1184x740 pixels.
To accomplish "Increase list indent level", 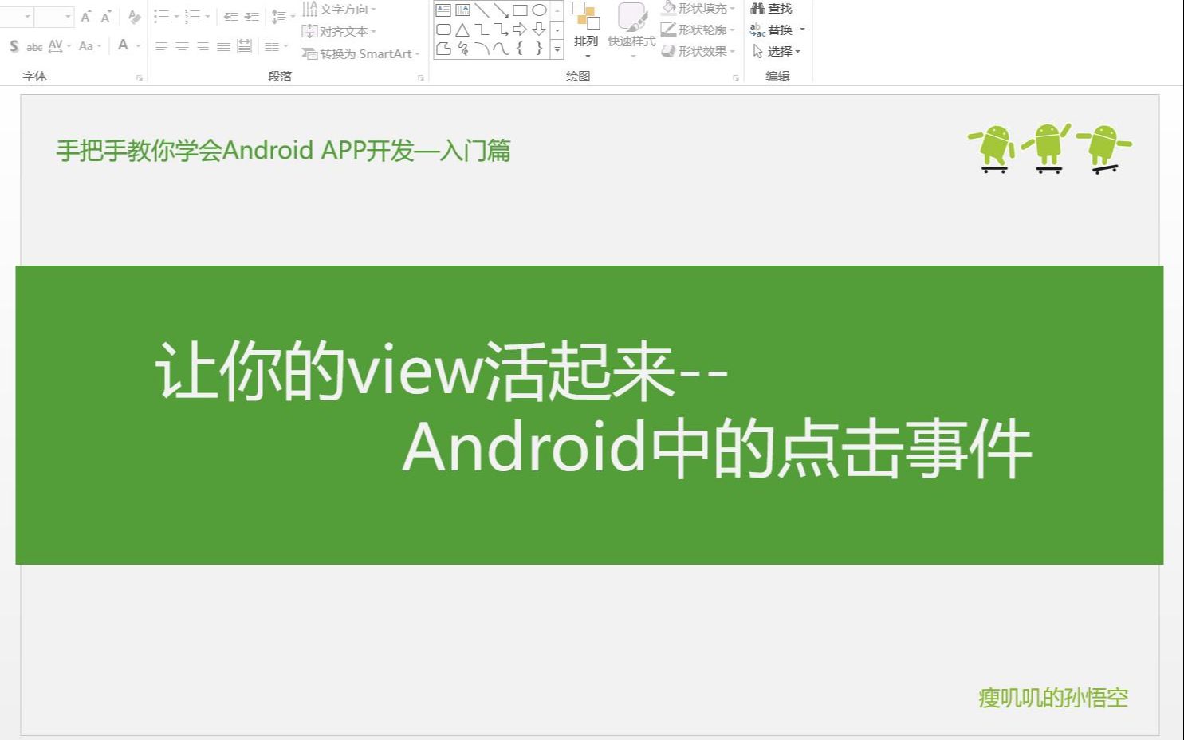I will 251,17.
